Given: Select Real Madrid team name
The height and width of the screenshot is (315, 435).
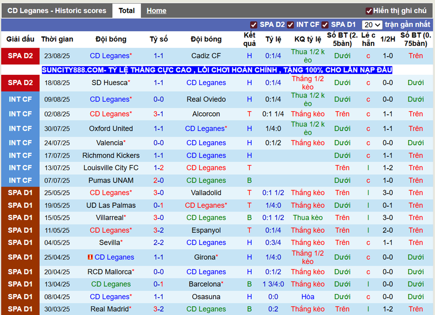Looking at the screenshot, I should click(x=109, y=309).
